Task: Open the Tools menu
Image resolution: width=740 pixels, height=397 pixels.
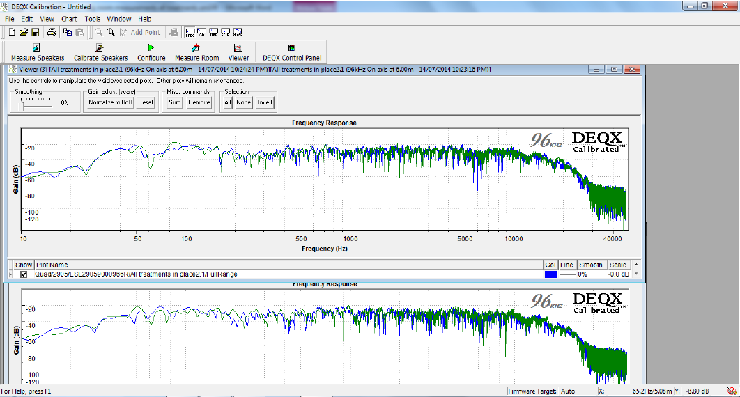Action: pos(93,19)
